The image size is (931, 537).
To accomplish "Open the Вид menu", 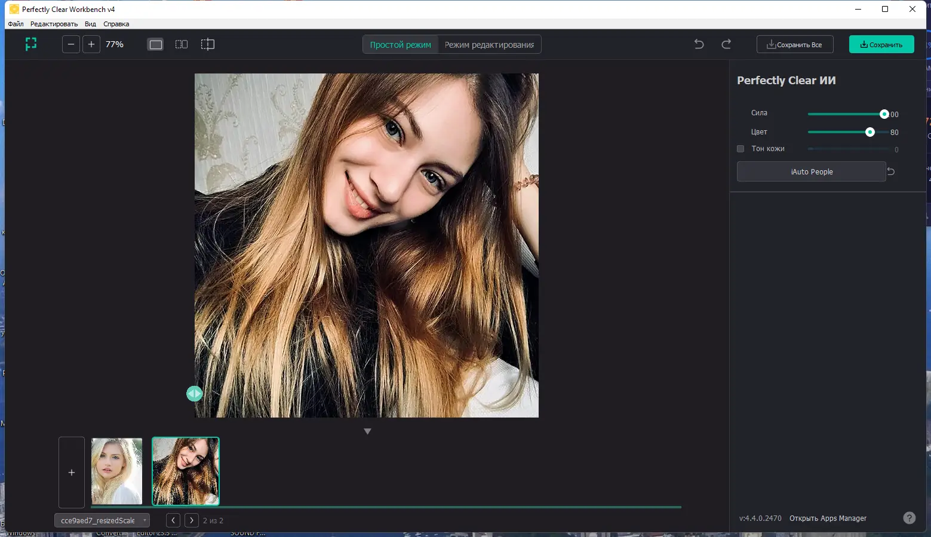I will [90, 24].
